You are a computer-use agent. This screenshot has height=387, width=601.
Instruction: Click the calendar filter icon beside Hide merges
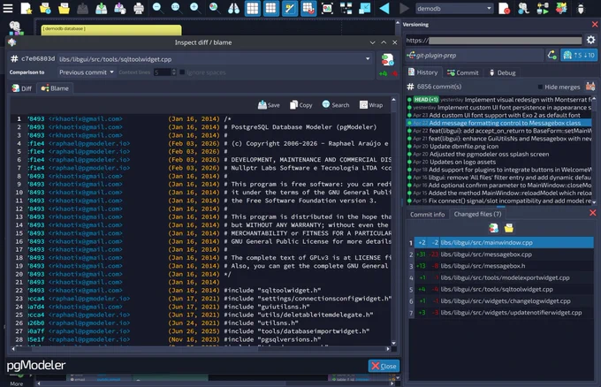point(590,87)
